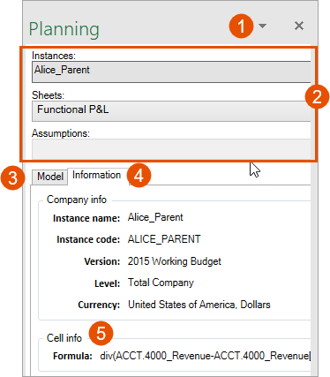Open the Instances dropdown showing Alice_Parent
The image size is (330, 377).
171,72
